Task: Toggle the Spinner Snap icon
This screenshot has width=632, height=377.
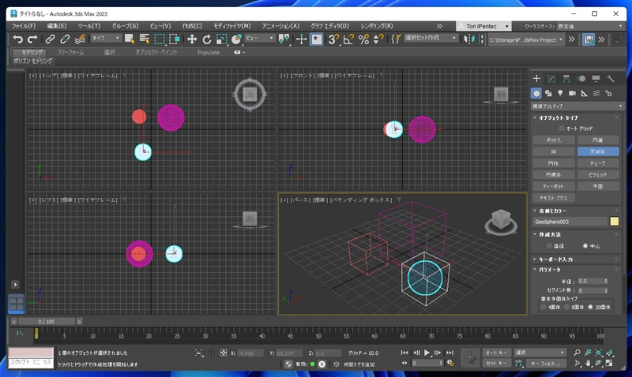Action: (378, 39)
